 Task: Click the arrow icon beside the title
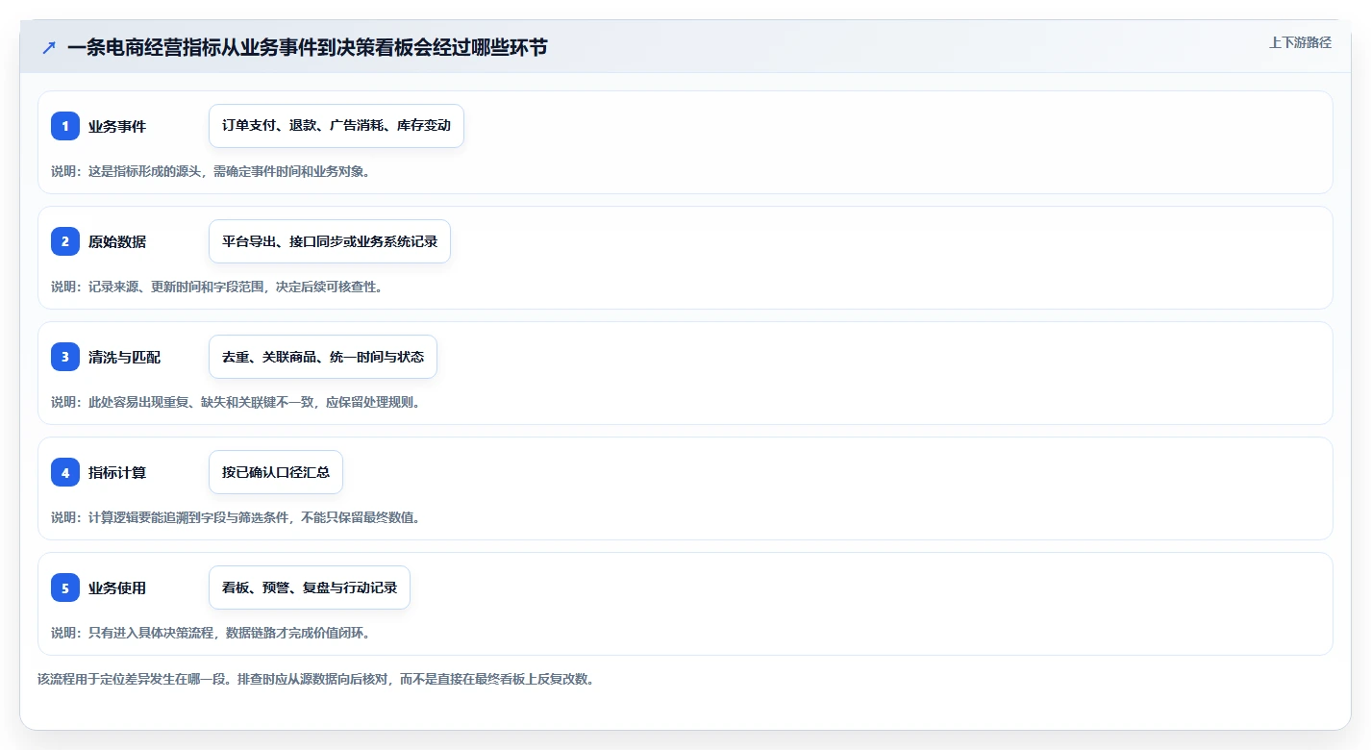pos(49,47)
